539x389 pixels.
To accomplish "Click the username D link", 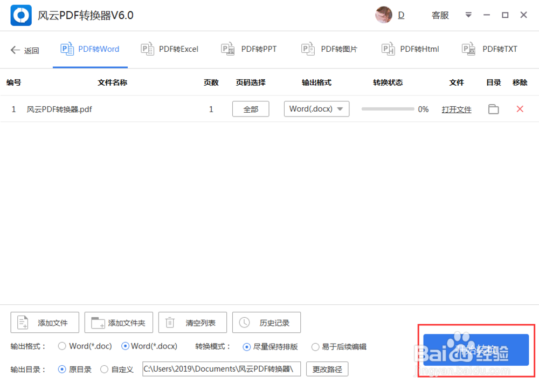I will (401, 15).
